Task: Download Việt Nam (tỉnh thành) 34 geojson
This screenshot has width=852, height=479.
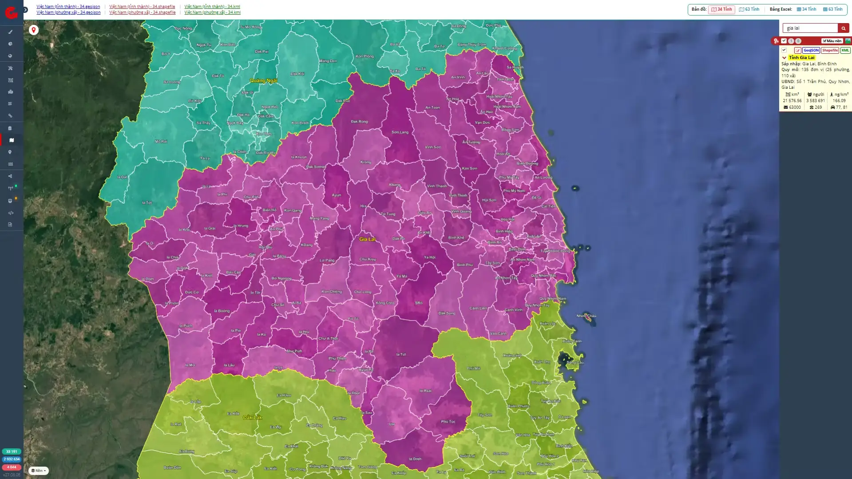Action: pyautogui.click(x=68, y=7)
